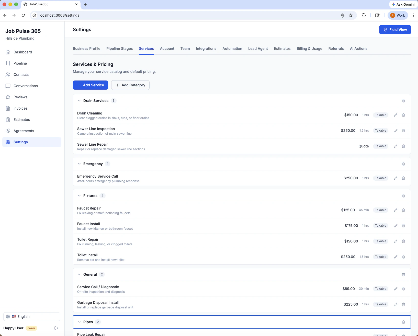Open Agreements in the sidebar

(32, 131)
